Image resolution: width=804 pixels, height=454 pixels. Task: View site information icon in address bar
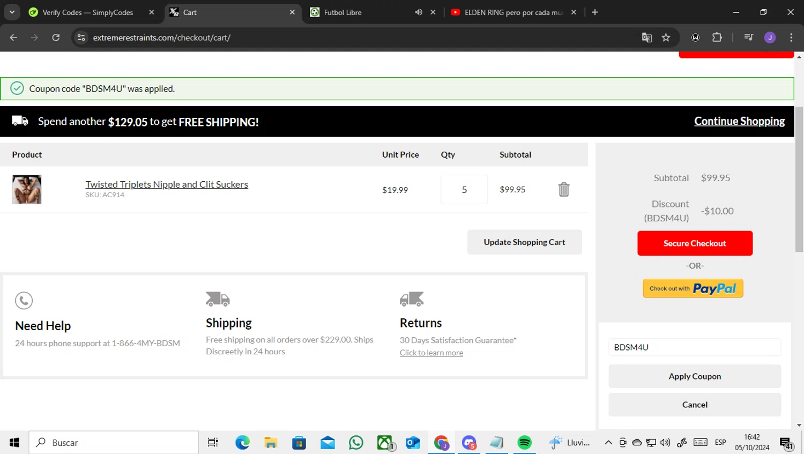coord(81,38)
